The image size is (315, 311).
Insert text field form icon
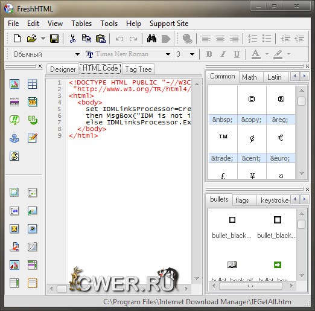[x=33, y=193]
